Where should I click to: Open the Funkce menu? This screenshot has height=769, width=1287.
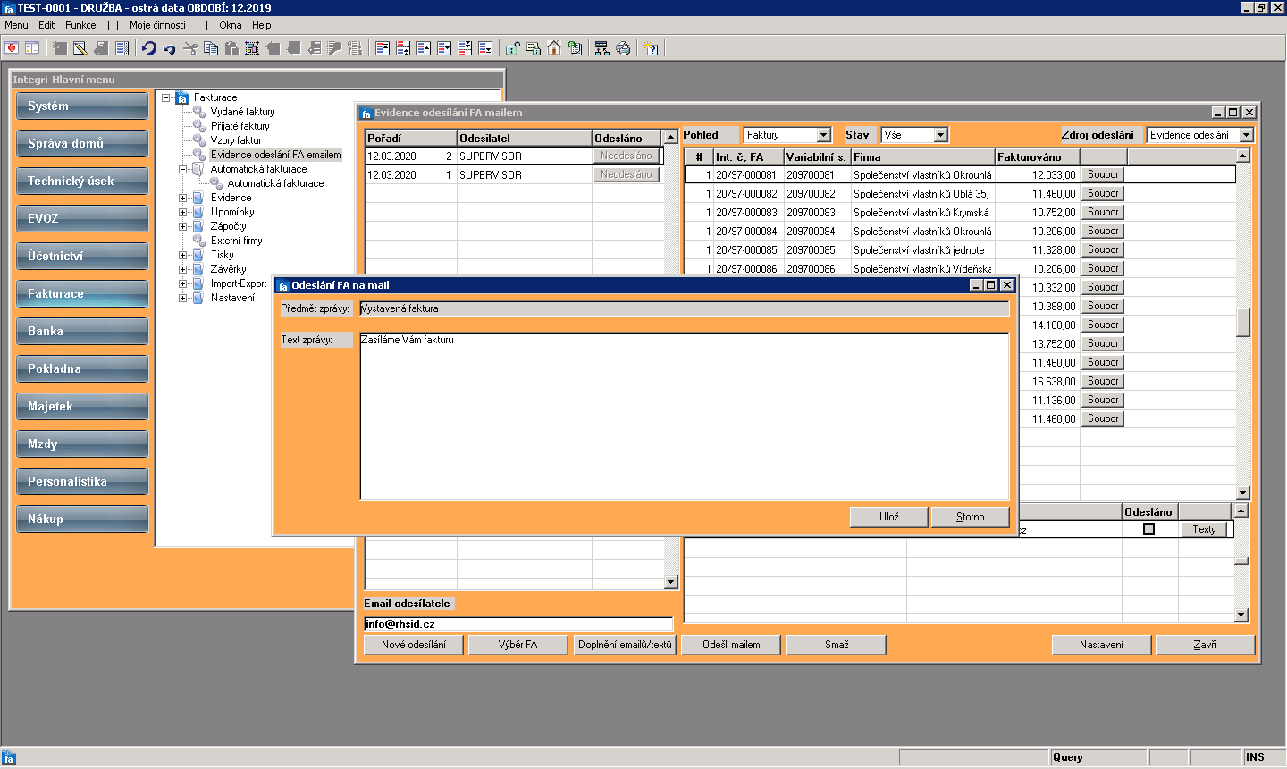[x=80, y=25]
